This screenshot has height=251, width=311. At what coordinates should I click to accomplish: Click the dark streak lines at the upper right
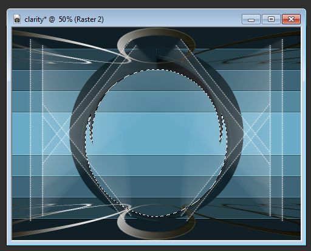(x=247, y=50)
